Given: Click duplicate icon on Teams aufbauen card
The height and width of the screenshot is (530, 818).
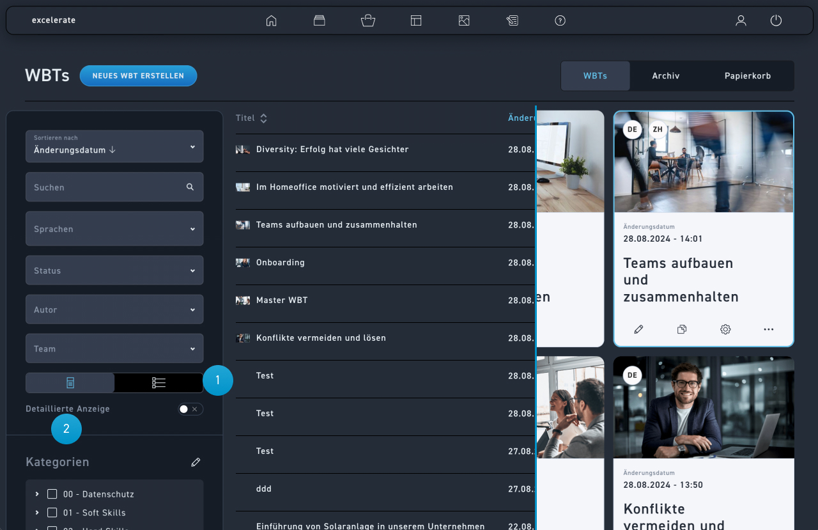Looking at the screenshot, I should click(682, 329).
